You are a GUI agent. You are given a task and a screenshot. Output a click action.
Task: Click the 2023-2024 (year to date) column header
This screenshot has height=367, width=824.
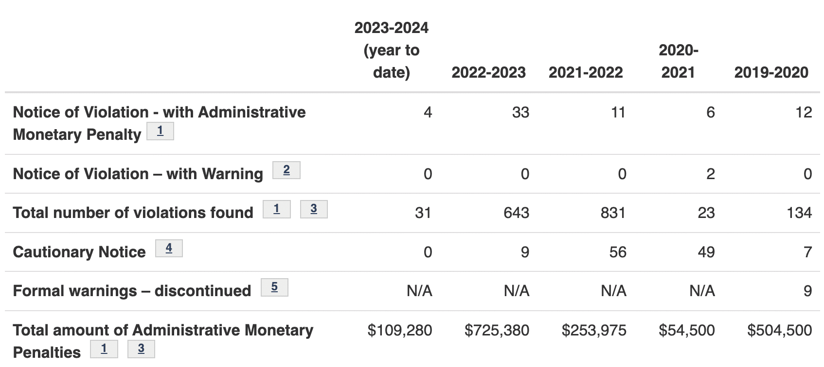392,50
